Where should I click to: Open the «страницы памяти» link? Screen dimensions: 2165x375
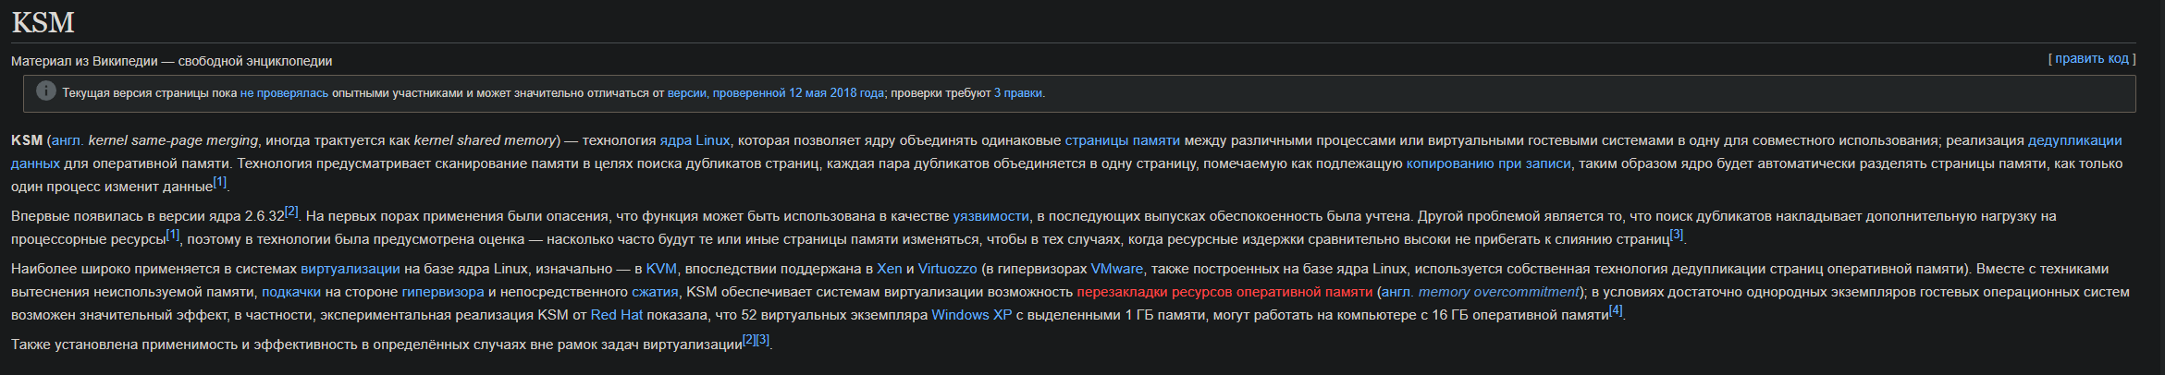1122,140
